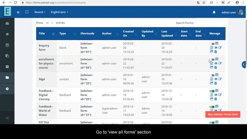Sort by End date column
Image resolution: width=247 pixels, height=139 pixels.
pyautogui.click(x=200, y=34)
